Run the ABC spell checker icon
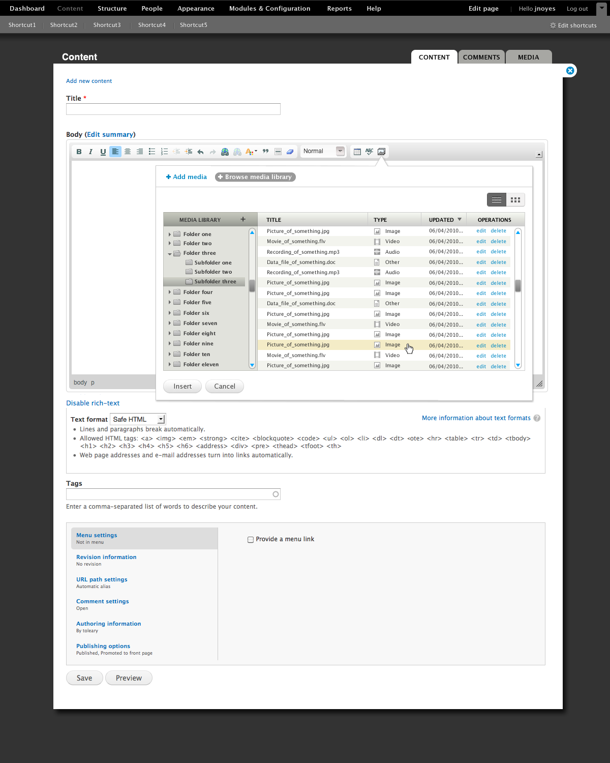This screenshot has height=763, width=610. pyautogui.click(x=369, y=151)
